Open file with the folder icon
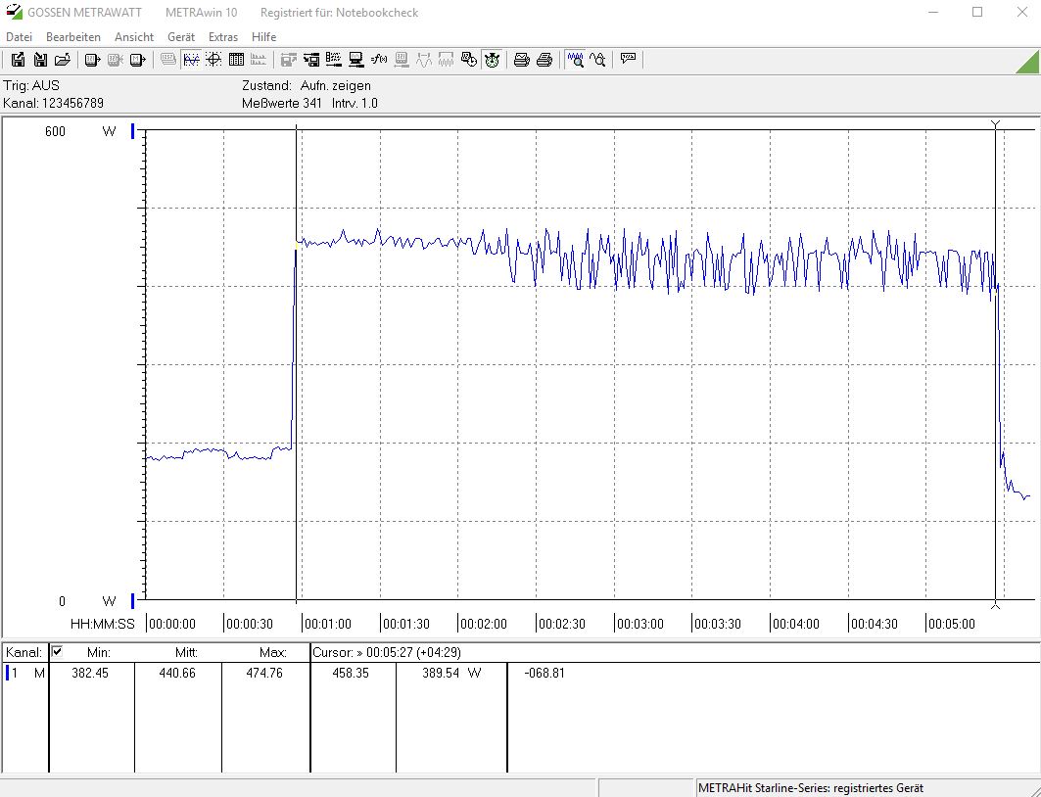This screenshot has width=1041, height=797. [63, 60]
